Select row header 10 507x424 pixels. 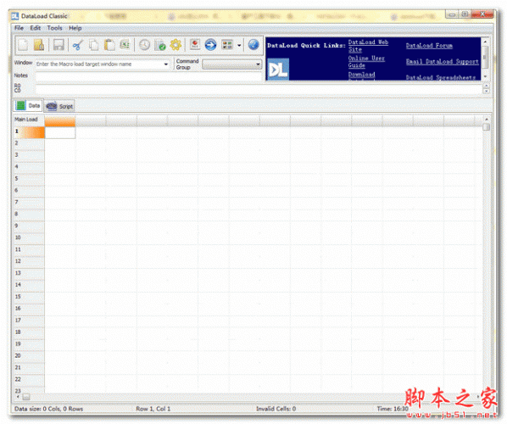pyautogui.click(x=29, y=238)
